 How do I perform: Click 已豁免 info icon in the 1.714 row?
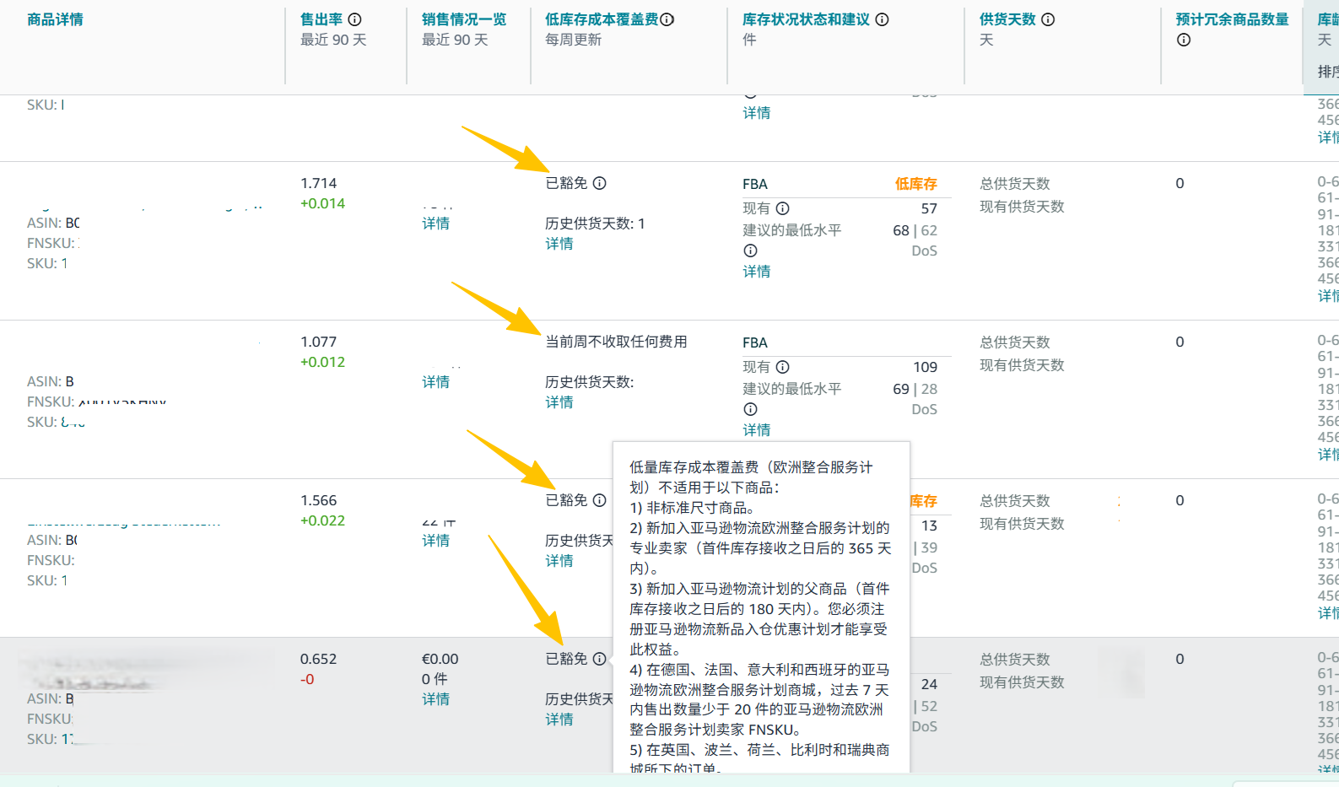point(600,183)
